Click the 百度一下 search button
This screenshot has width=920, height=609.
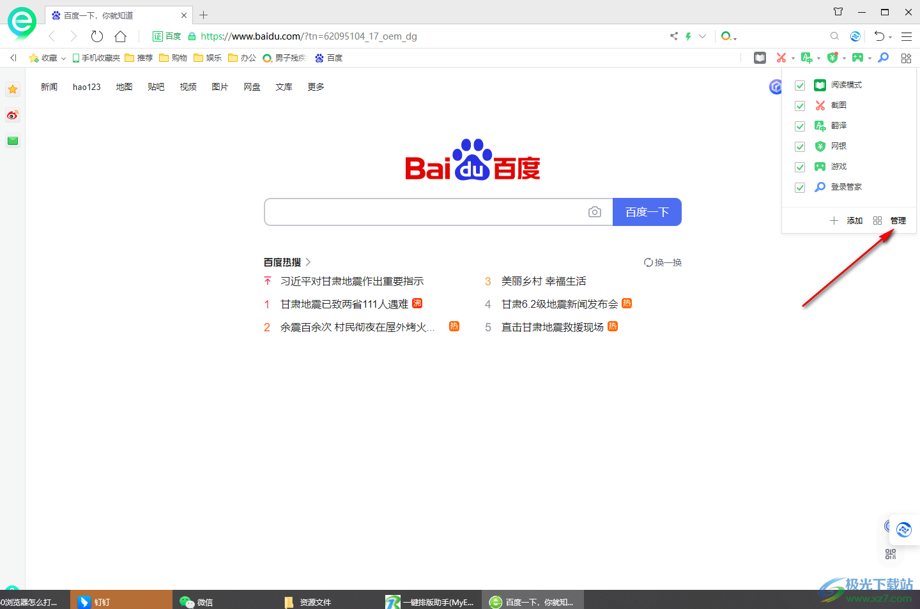click(x=647, y=212)
